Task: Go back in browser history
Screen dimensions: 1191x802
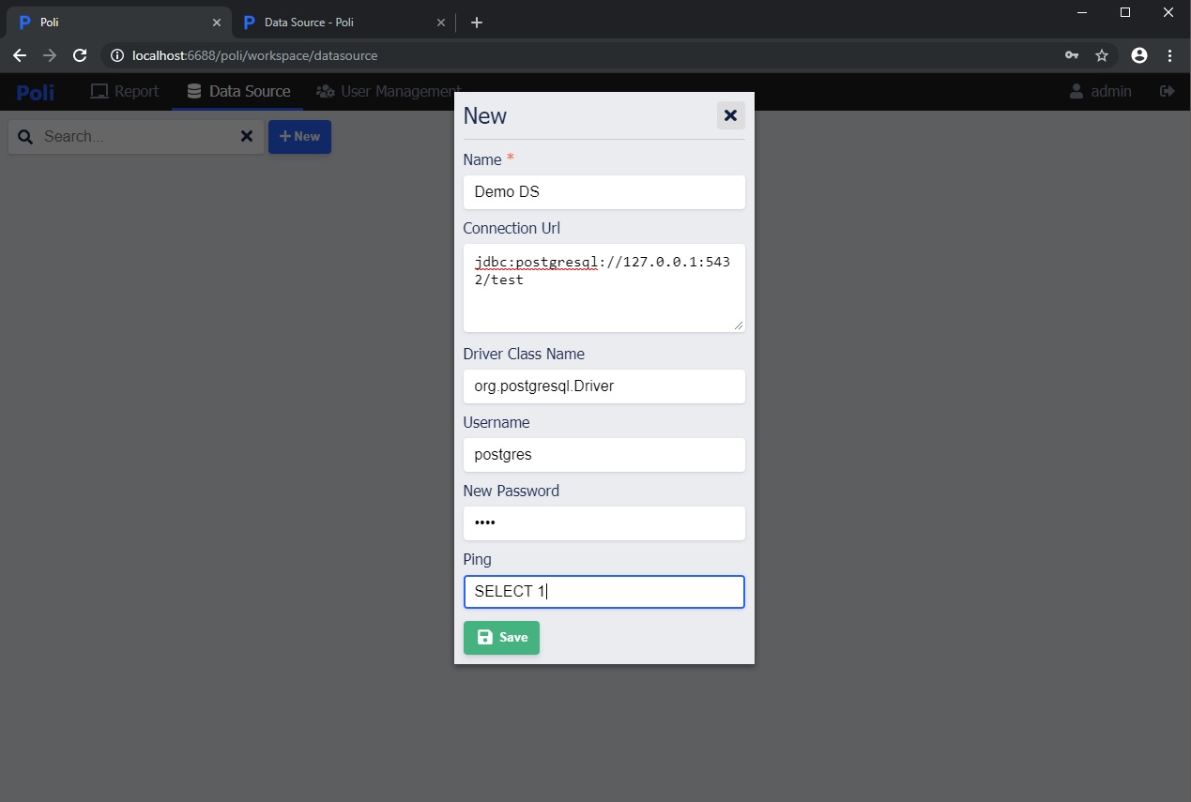Action: (x=20, y=55)
